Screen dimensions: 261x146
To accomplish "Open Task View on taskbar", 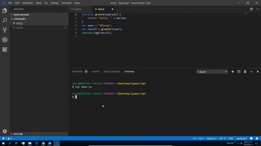I will pos(16,143).
